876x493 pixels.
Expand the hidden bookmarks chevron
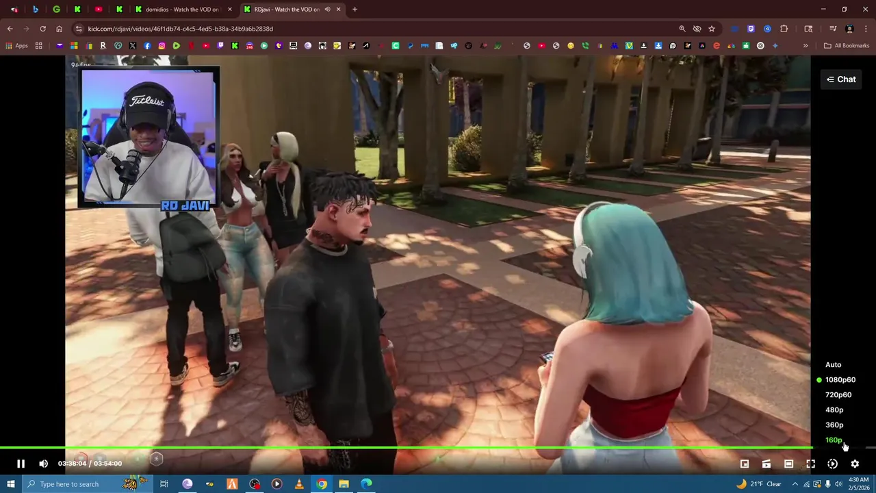pos(806,46)
